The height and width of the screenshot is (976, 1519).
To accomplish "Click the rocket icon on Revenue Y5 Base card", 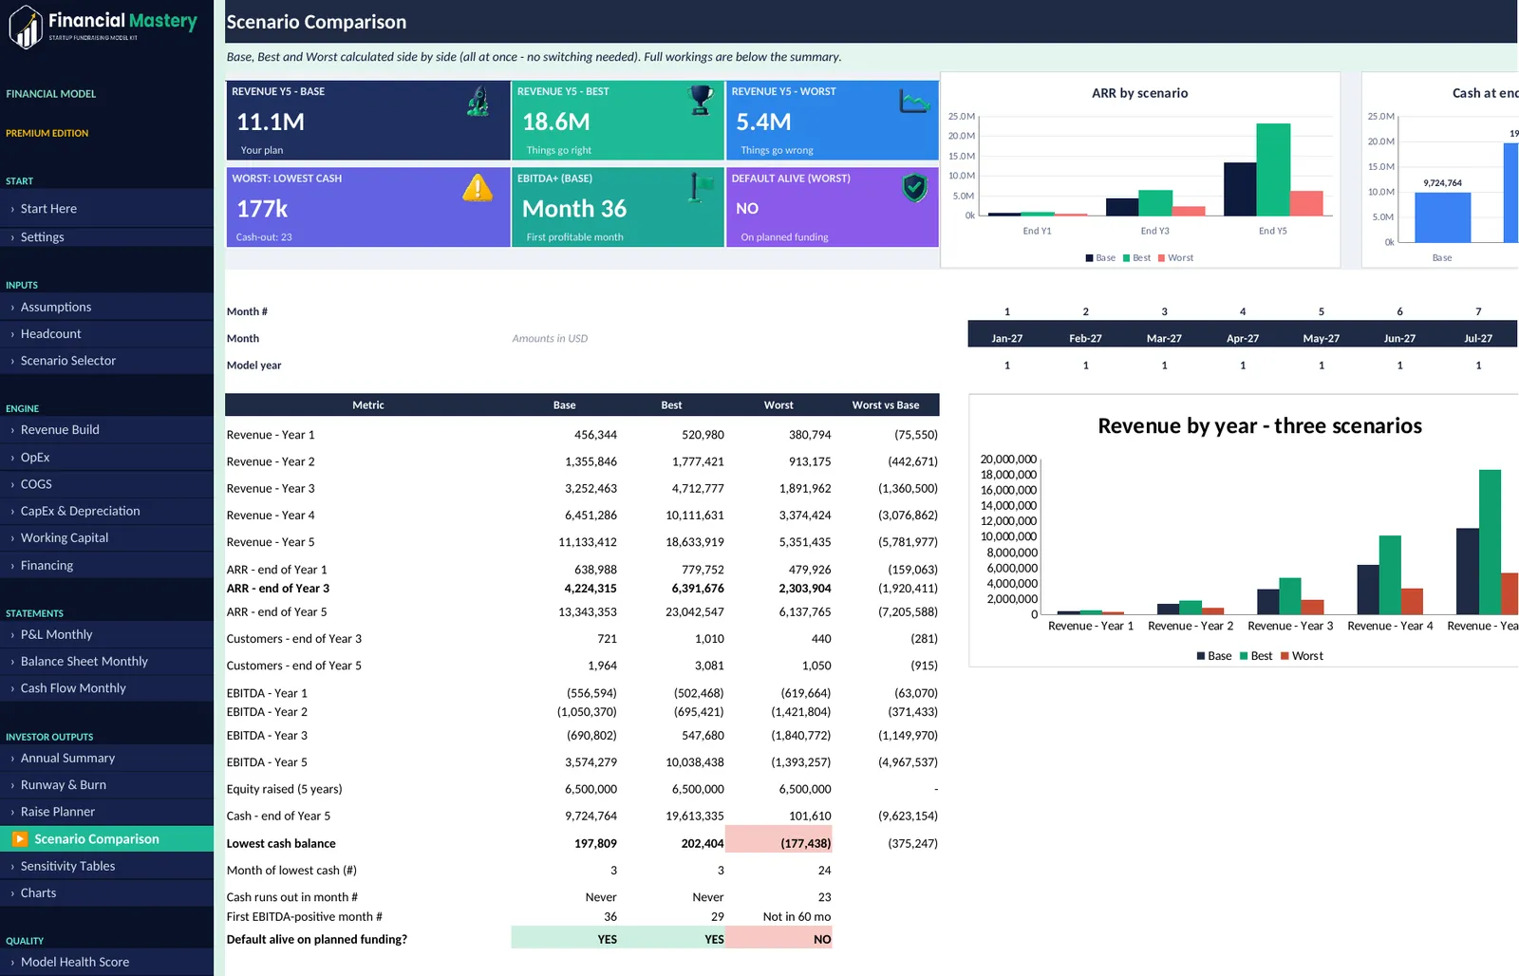I will click(x=478, y=101).
